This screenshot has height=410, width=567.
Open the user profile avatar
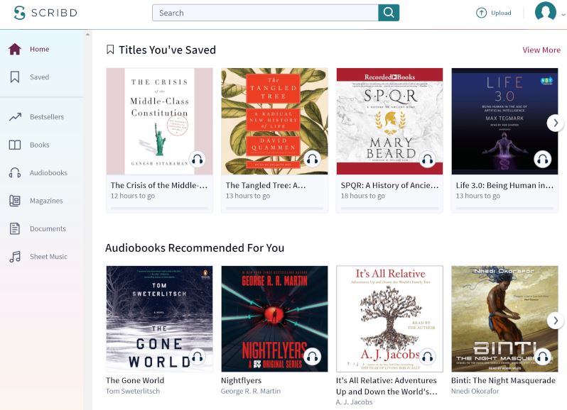point(545,12)
